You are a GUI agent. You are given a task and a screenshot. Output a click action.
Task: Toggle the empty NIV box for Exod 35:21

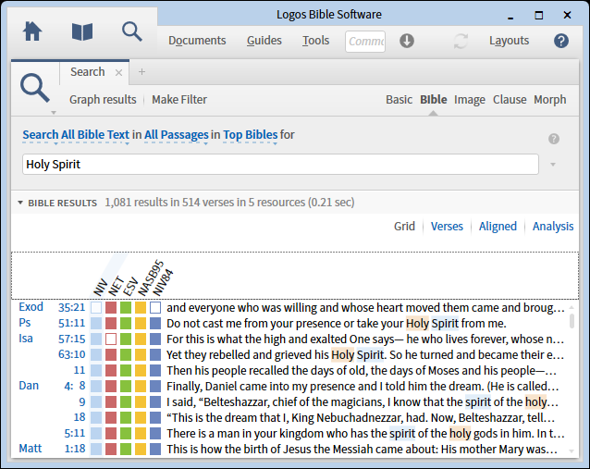[x=96, y=307]
